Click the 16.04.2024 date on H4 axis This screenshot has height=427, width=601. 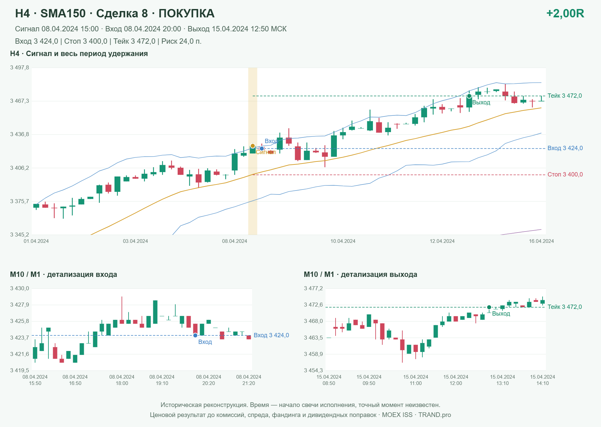pyautogui.click(x=541, y=241)
